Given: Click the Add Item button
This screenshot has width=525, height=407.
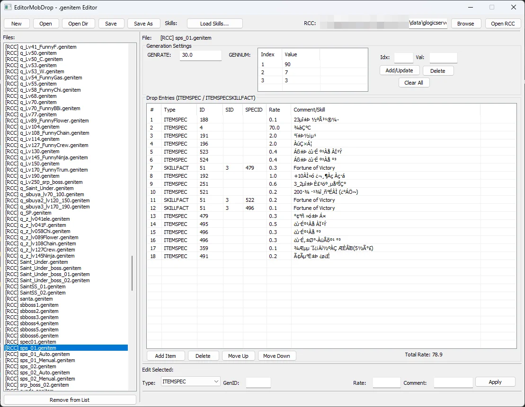Looking at the screenshot, I should pyautogui.click(x=166, y=356).
